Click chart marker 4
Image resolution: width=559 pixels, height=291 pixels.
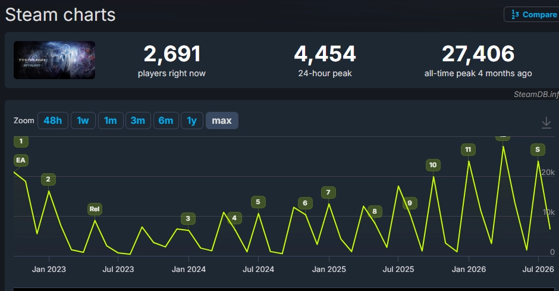point(234,218)
